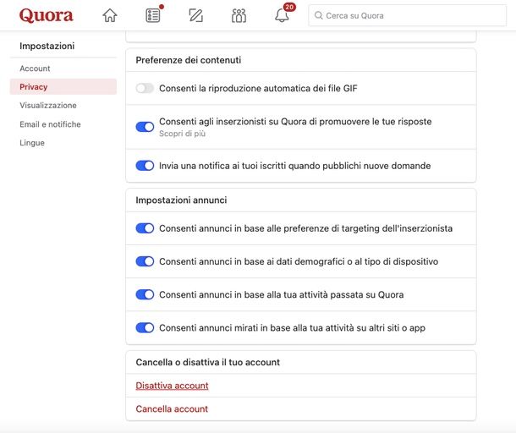Enable automatic GIF playback toggle

coord(145,88)
